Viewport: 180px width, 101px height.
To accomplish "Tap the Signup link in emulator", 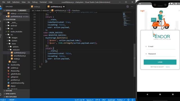I will pos(168,67).
